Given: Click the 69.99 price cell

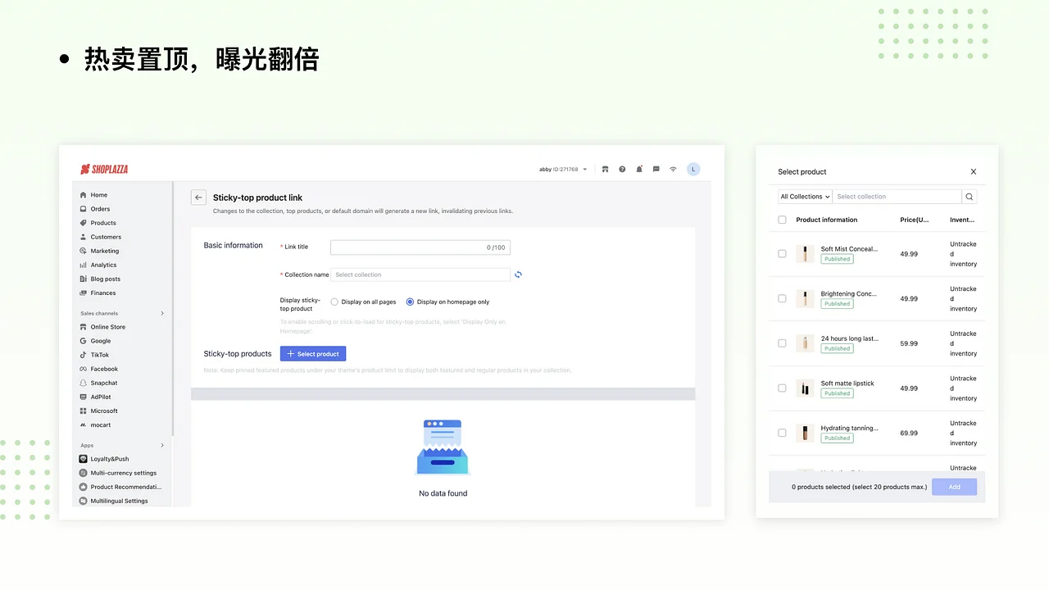Looking at the screenshot, I should coord(909,433).
